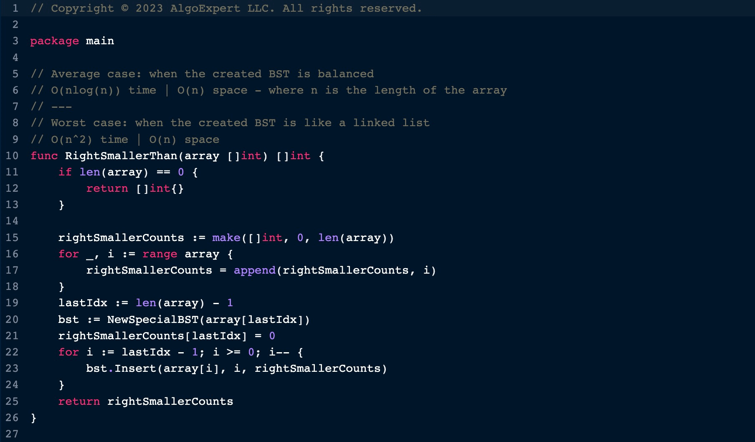Click the 'Insert' method call on bst

coord(135,368)
